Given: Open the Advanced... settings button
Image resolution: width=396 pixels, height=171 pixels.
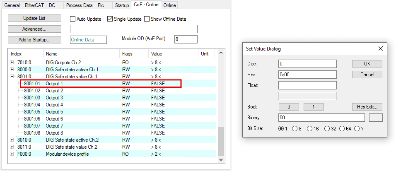Looking at the screenshot, I should pyautogui.click(x=35, y=29).
